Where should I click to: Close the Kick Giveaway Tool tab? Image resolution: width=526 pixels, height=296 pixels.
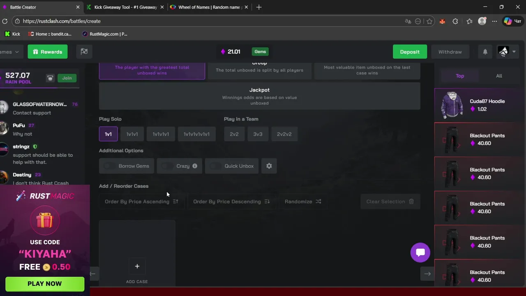pos(162,7)
